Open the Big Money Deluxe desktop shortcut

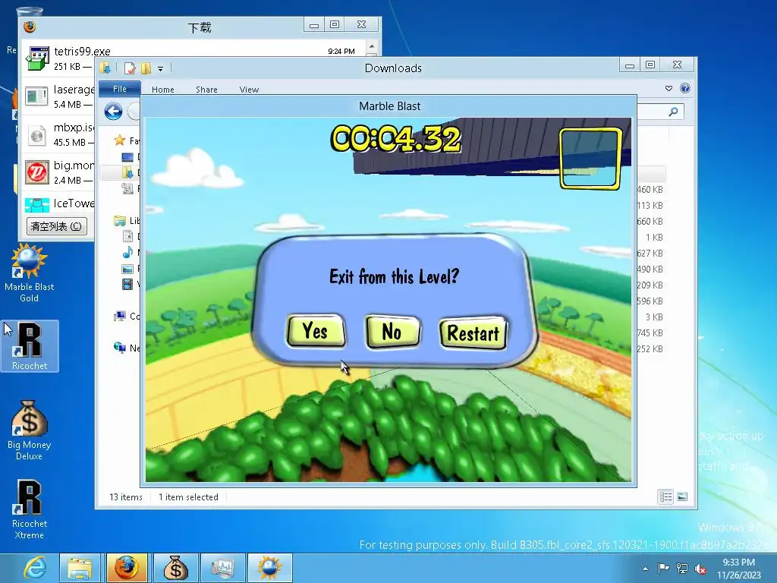(x=30, y=430)
